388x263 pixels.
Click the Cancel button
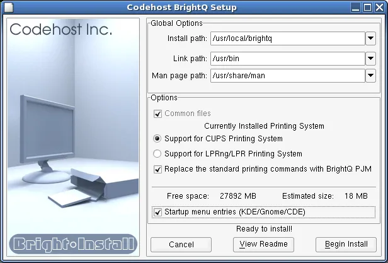coord(181,245)
